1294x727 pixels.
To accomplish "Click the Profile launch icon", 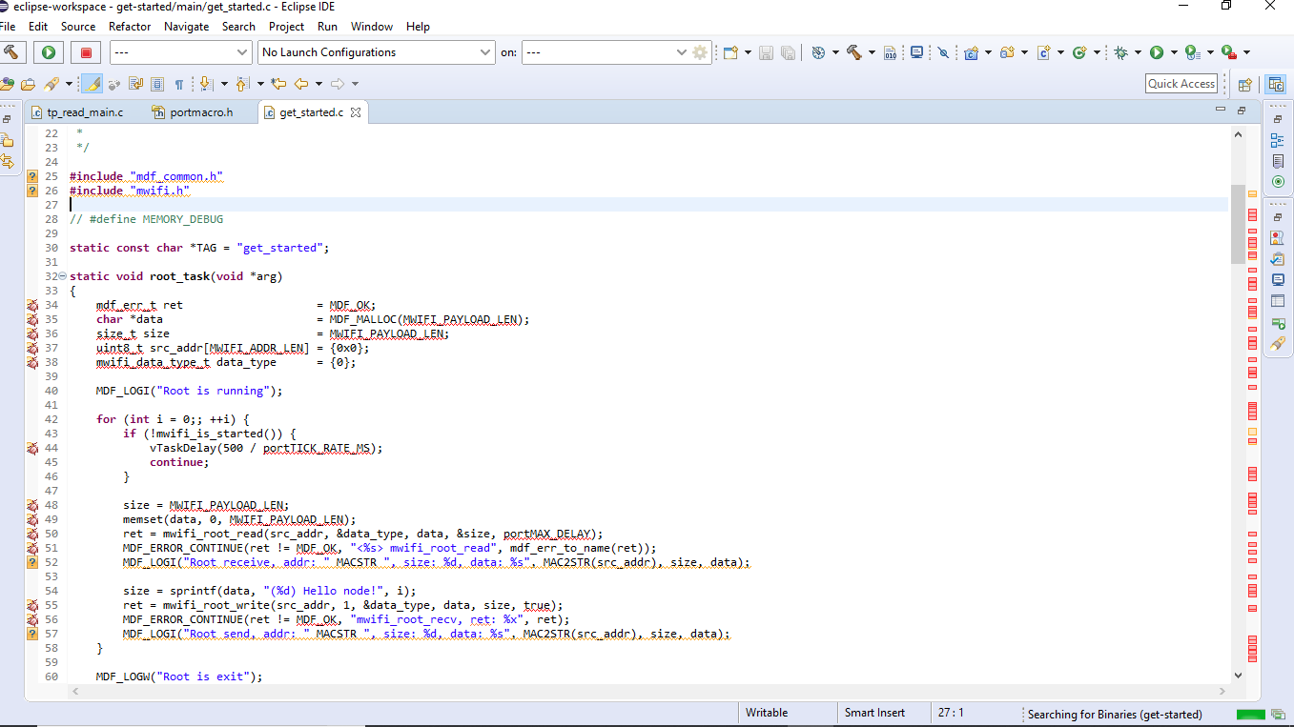I will pyautogui.click(x=1193, y=52).
